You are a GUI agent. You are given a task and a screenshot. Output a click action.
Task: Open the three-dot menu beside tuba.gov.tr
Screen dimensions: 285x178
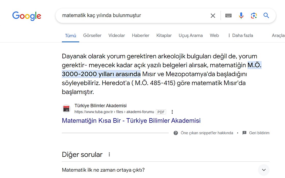[172, 112]
